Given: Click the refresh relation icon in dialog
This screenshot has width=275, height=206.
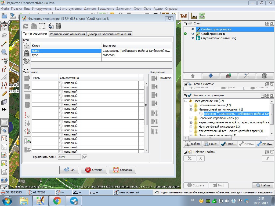Looking at the screenshot, I should (26, 26).
